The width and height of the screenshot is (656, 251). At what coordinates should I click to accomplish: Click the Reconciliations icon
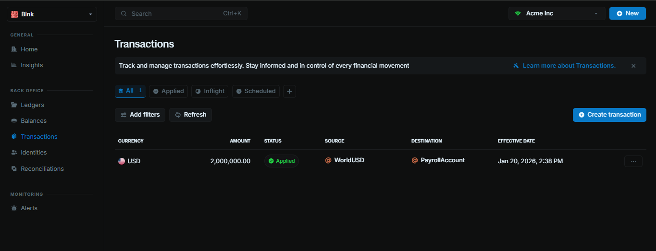[x=14, y=168]
